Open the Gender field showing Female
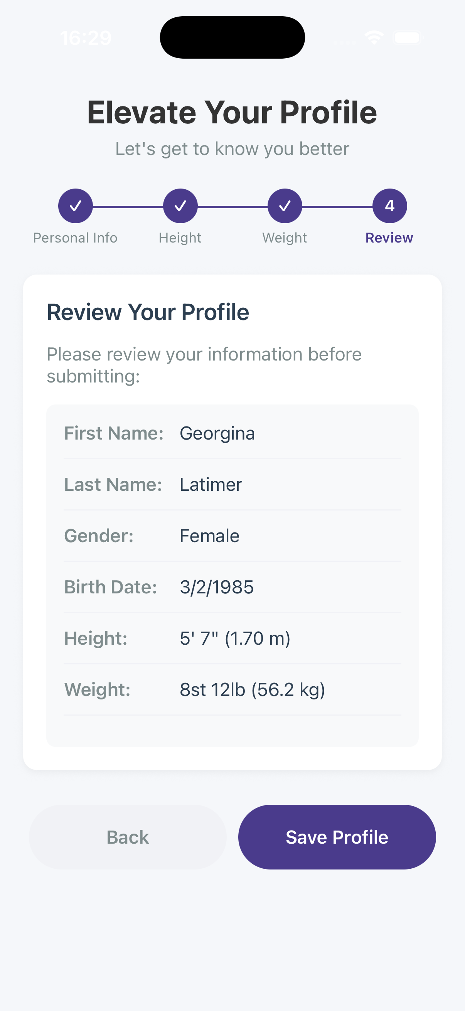Image resolution: width=465 pixels, height=1011 pixels. pyautogui.click(x=209, y=535)
